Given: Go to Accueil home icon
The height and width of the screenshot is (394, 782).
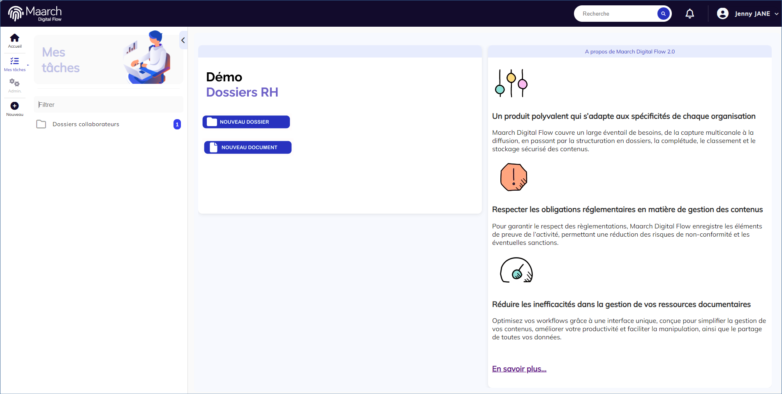Looking at the screenshot, I should 15,38.
